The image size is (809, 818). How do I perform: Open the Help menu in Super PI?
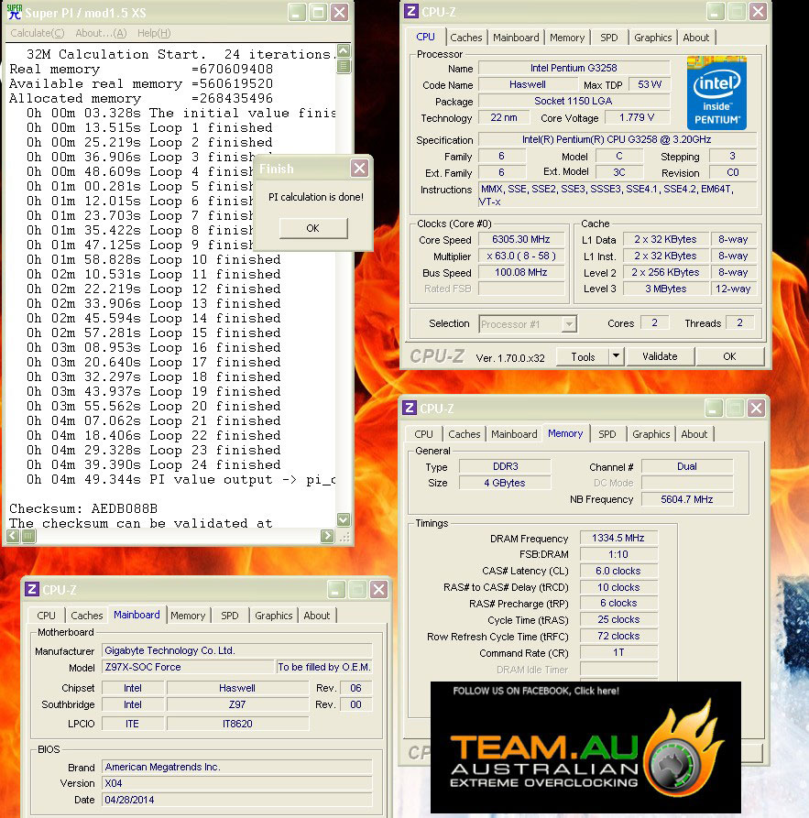pos(154,33)
